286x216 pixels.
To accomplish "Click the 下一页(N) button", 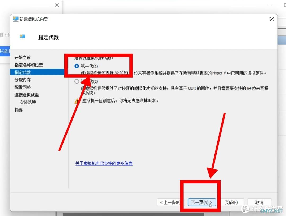I will click(x=202, y=202).
